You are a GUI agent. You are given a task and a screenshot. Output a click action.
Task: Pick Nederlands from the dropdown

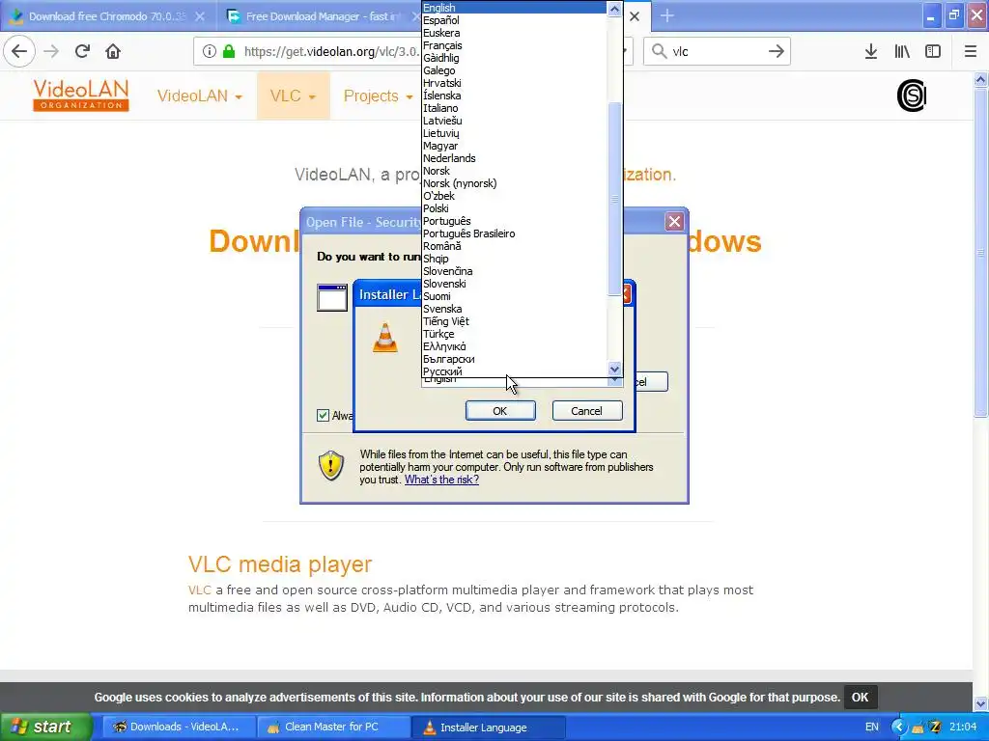coord(514,158)
